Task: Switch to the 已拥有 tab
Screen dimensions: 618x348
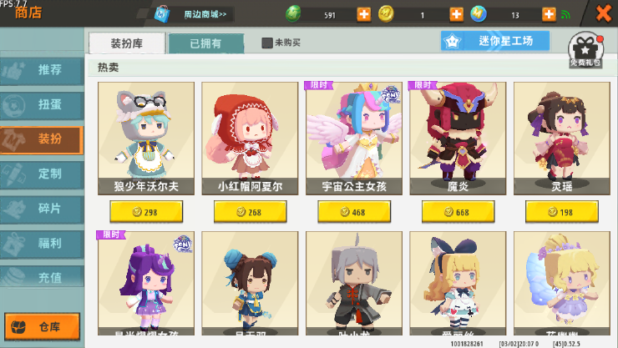Action: [205, 43]
